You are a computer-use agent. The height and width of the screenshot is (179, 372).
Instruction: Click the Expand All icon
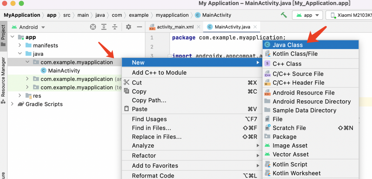coord(104,27)
